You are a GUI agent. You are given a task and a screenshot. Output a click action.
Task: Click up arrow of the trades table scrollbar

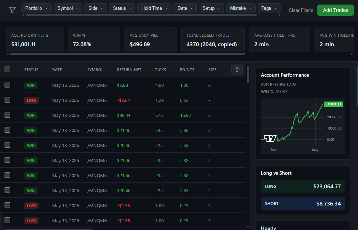[248, 63]
